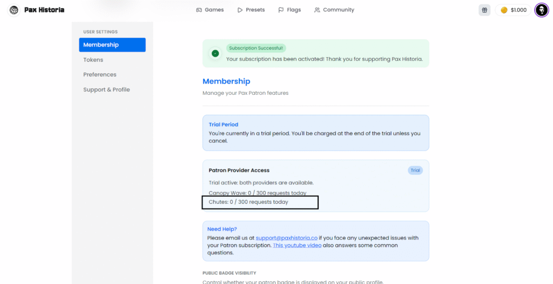Select the Membership settings tab
Viewport: 553px width, 284px height.
pos(112,45)
